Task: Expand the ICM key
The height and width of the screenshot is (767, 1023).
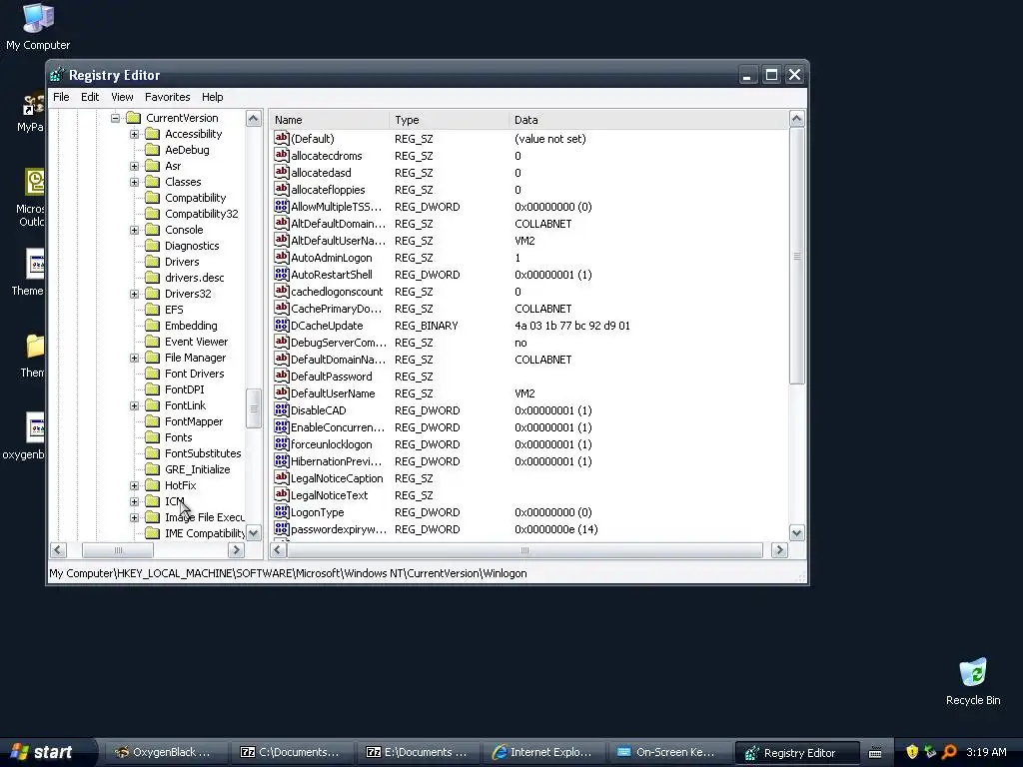Action: (x=135, y=501)
